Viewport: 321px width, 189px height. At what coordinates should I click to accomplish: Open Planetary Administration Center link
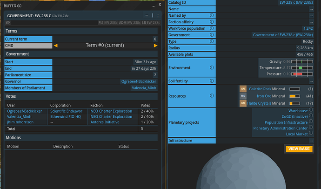click(x=280, y=128)
